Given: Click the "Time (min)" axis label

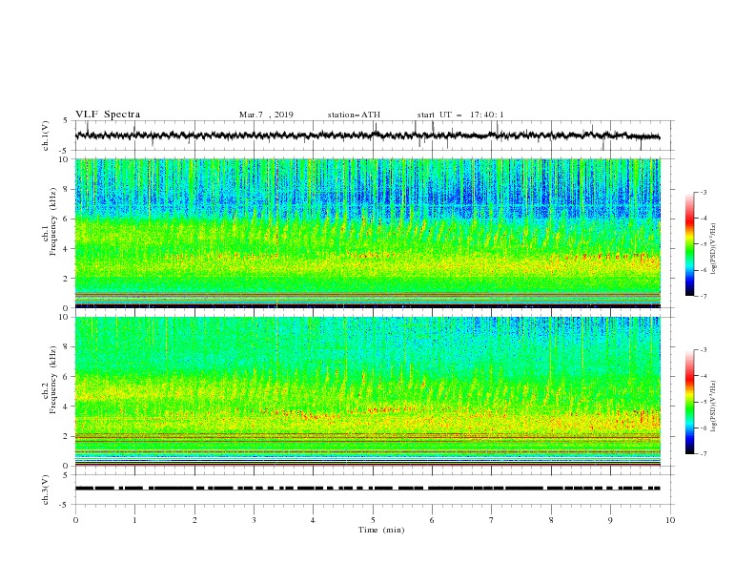Looking at the screenshot, I should tap(381, 530).
